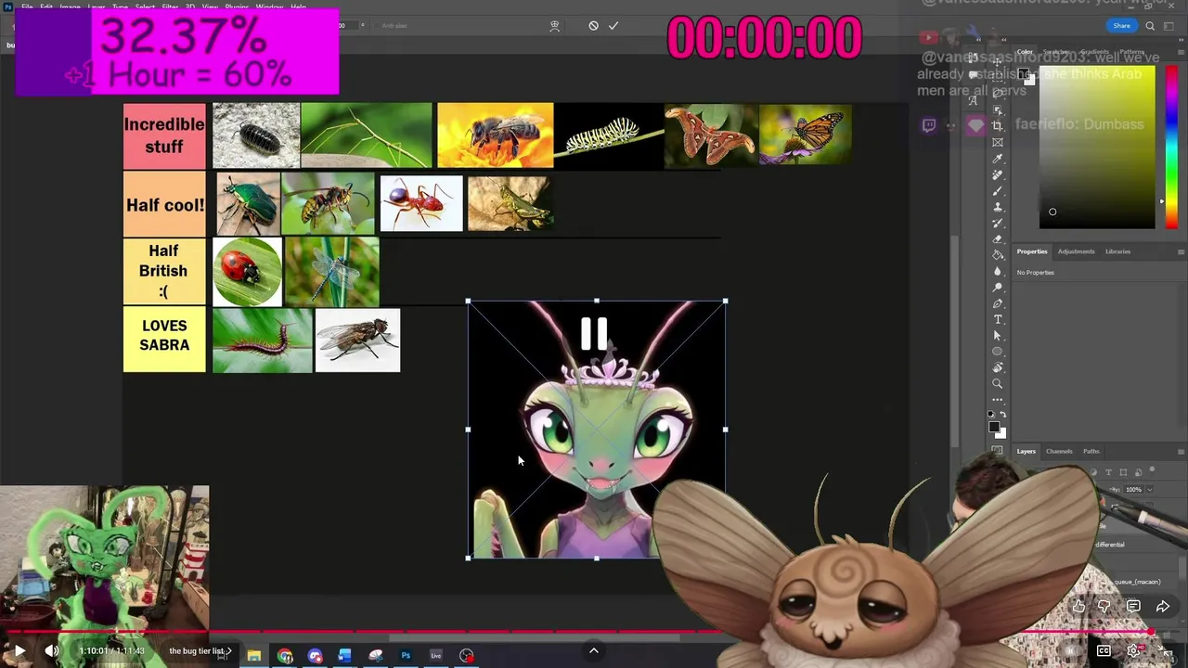The image size is (1188, 668).
Task: Switch to the Libraries tab
Action: (1117, 251)
